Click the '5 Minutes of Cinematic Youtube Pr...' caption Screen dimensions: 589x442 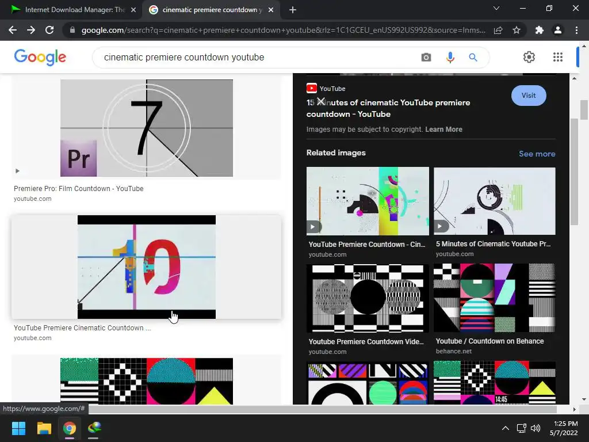pos(493,244)
